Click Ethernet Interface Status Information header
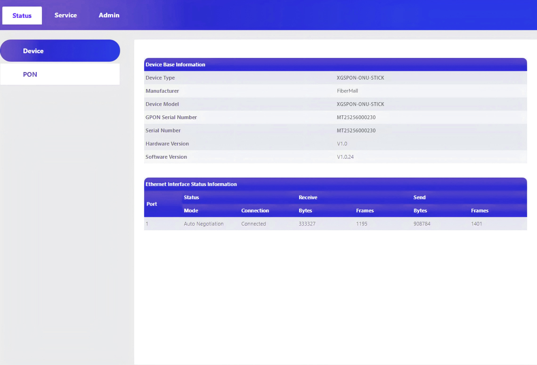The width and height of the screenshot is (537, 365). click(x=191, y=184)
